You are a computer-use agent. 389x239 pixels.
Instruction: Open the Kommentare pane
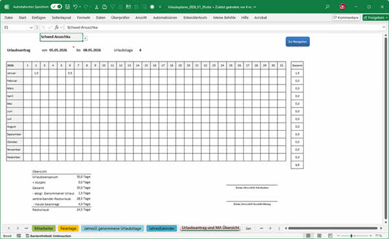pyautogui.click(x=346, y=17)
